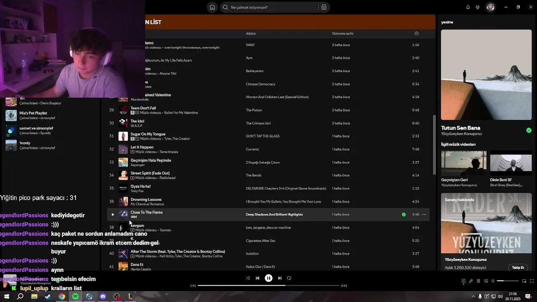Open the artist link Radiohead
The height and width of the screenshot is (302, 537).
click(167, 178)
